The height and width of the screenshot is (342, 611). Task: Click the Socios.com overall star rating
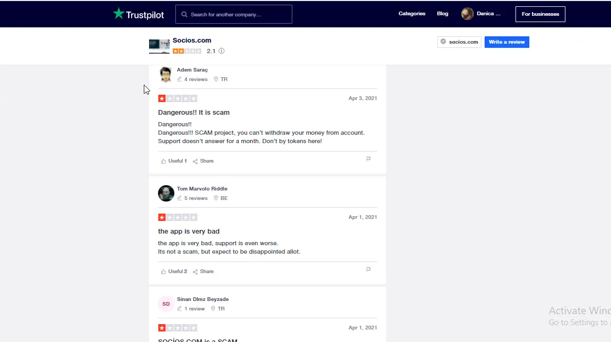187,51
